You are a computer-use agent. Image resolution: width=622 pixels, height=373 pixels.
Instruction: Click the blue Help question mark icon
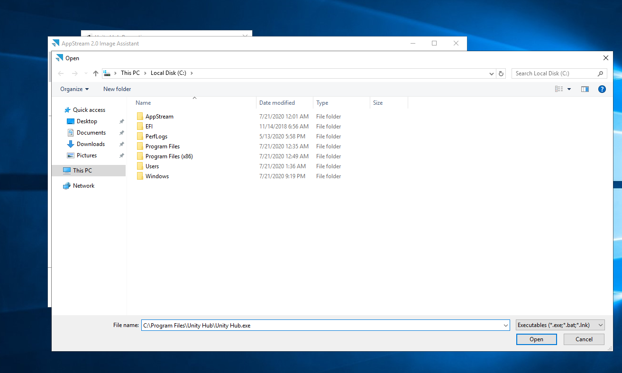(602, 89)
